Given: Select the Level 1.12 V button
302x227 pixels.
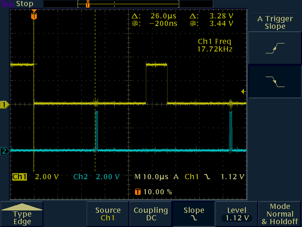Looking at the screenshot, I should click(x=237, y=214).
